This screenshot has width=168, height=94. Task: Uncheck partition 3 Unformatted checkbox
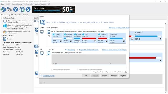click(79, 41)
